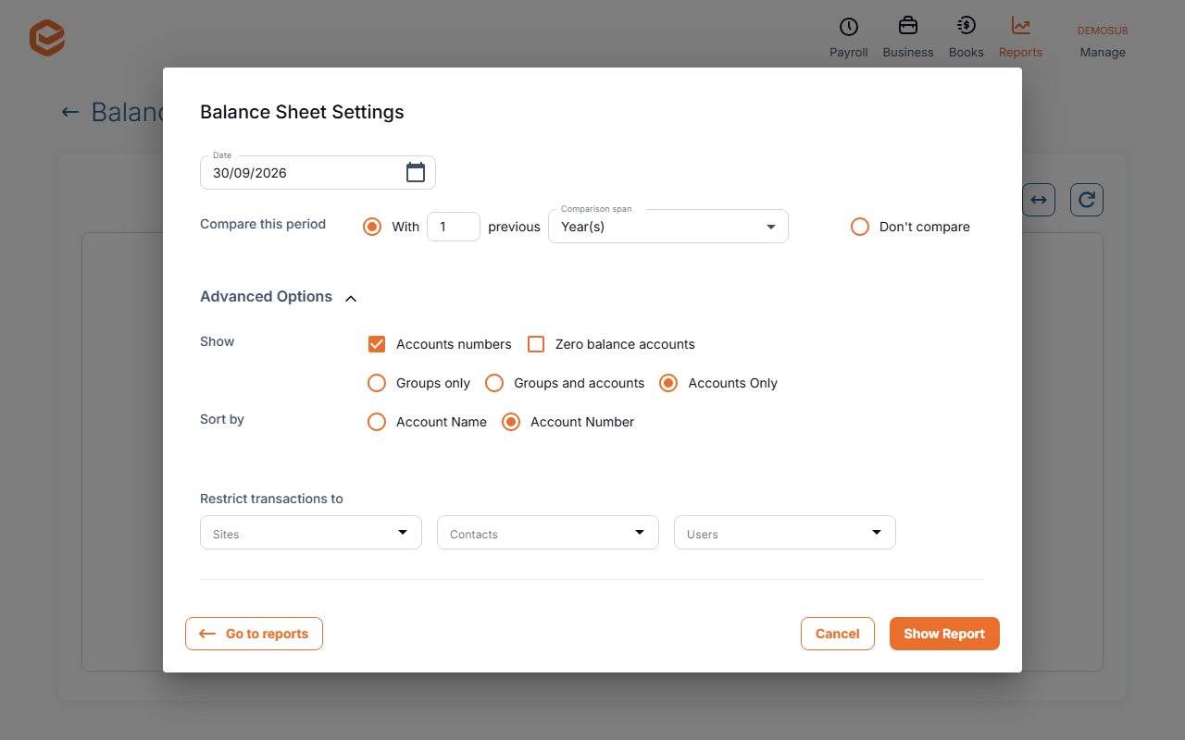
Task: Sort by Account Name radio
Action: click(x=377, y=422)
